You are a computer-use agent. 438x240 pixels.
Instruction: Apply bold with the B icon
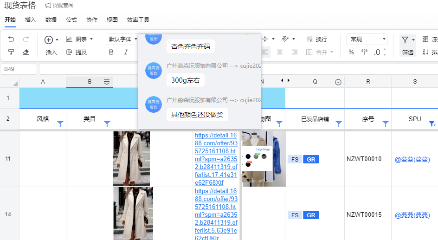point(111,52)
